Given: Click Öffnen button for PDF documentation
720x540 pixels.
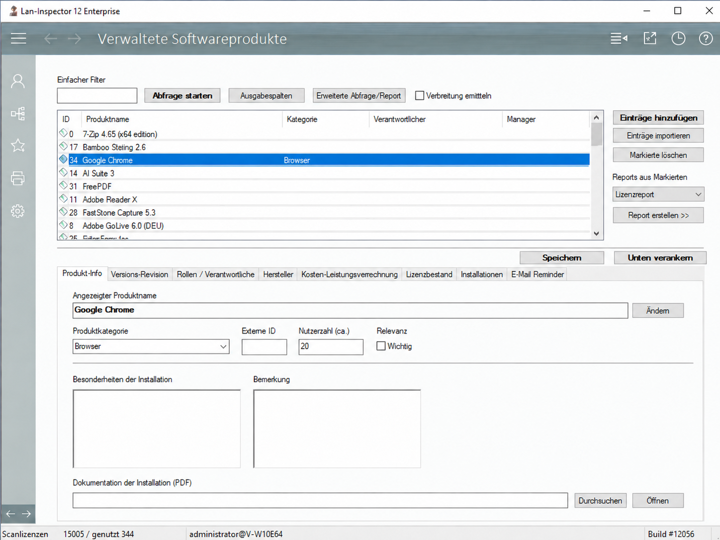Looking at the screenshot, I should tap(658, 501).
